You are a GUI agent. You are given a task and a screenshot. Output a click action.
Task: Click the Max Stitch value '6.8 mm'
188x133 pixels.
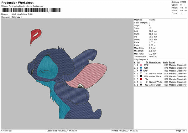[x=153, y=48]
